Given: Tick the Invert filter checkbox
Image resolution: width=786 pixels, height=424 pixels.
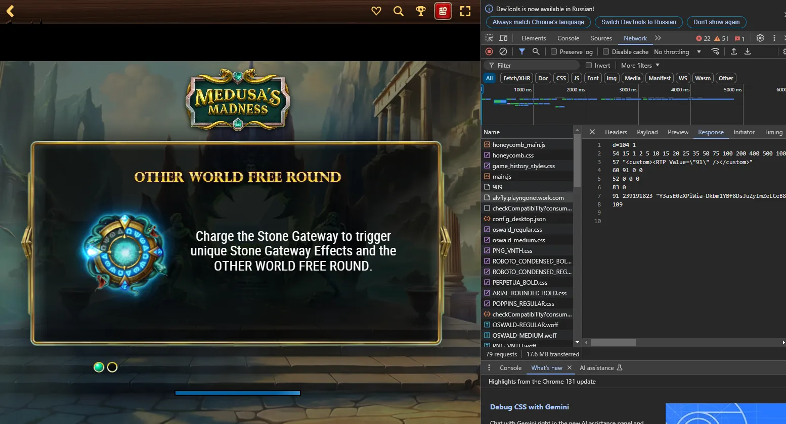Looking at the screenshot, I should pyautogui.click(x=589, y=65).
